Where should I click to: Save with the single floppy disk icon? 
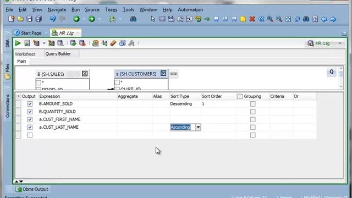tap(29, 19)
